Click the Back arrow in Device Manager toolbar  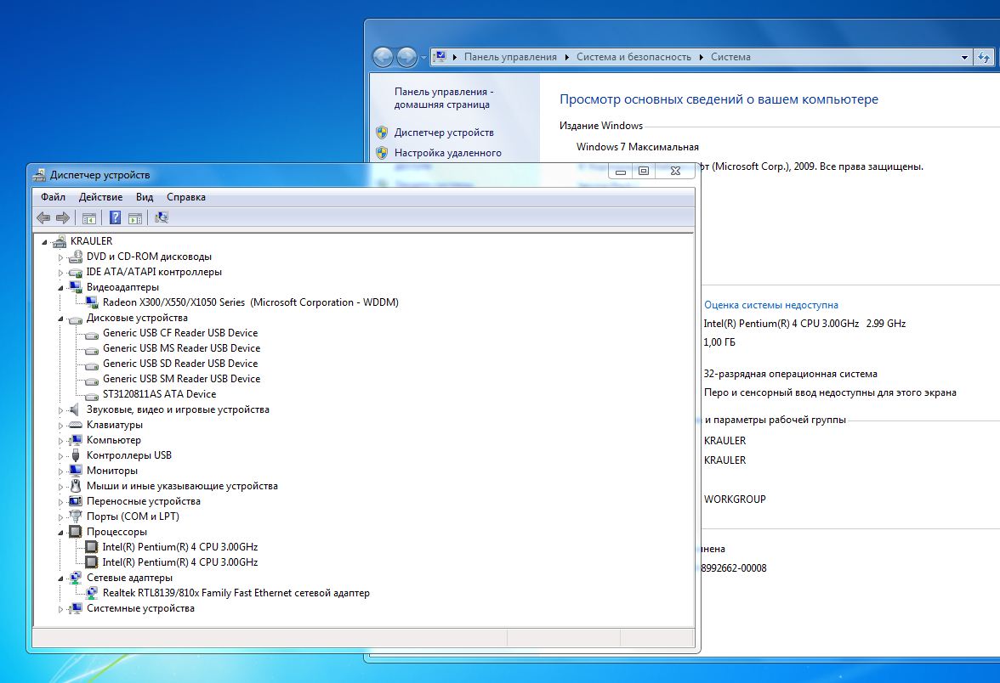[43, 217]
